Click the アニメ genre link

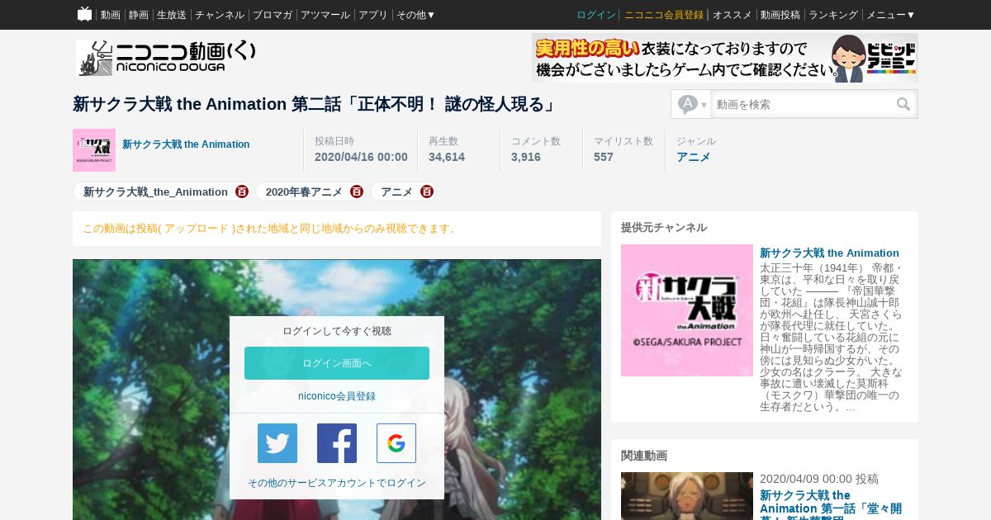pyautogui.click(x=694, y=157)
